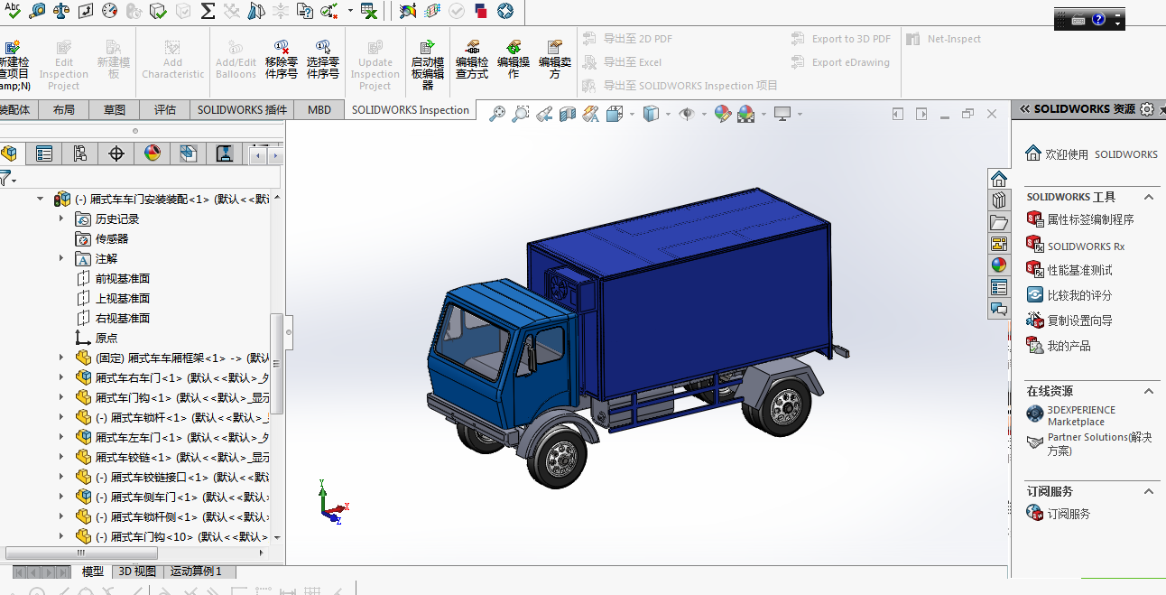Open the Hide/Show Items dropdown arrow
This screenshot has width=1166, height=595.
[x=703, y=114]
